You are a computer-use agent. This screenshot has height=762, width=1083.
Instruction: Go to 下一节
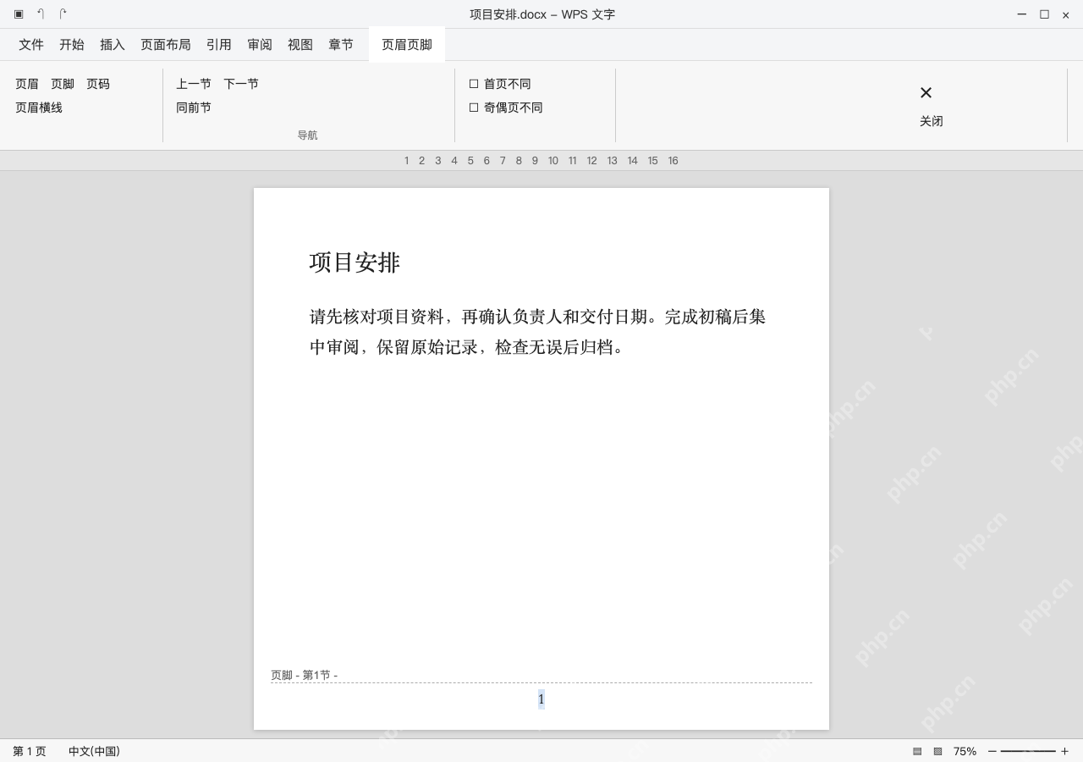241,84
